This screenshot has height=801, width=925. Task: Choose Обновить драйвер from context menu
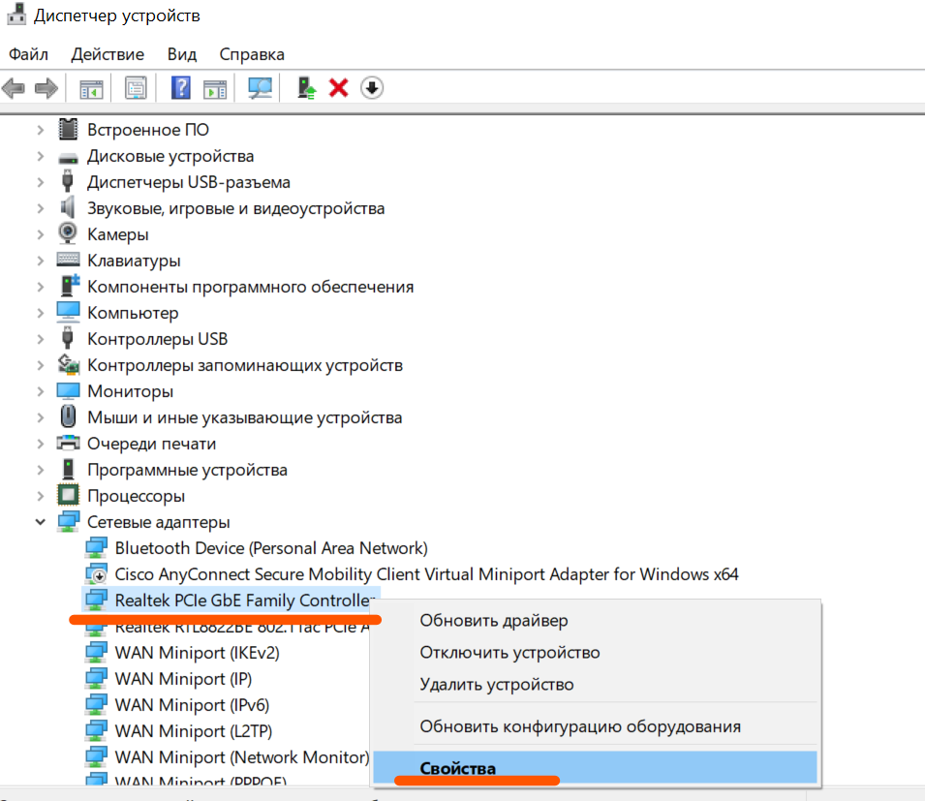click(x=597, y=621)
